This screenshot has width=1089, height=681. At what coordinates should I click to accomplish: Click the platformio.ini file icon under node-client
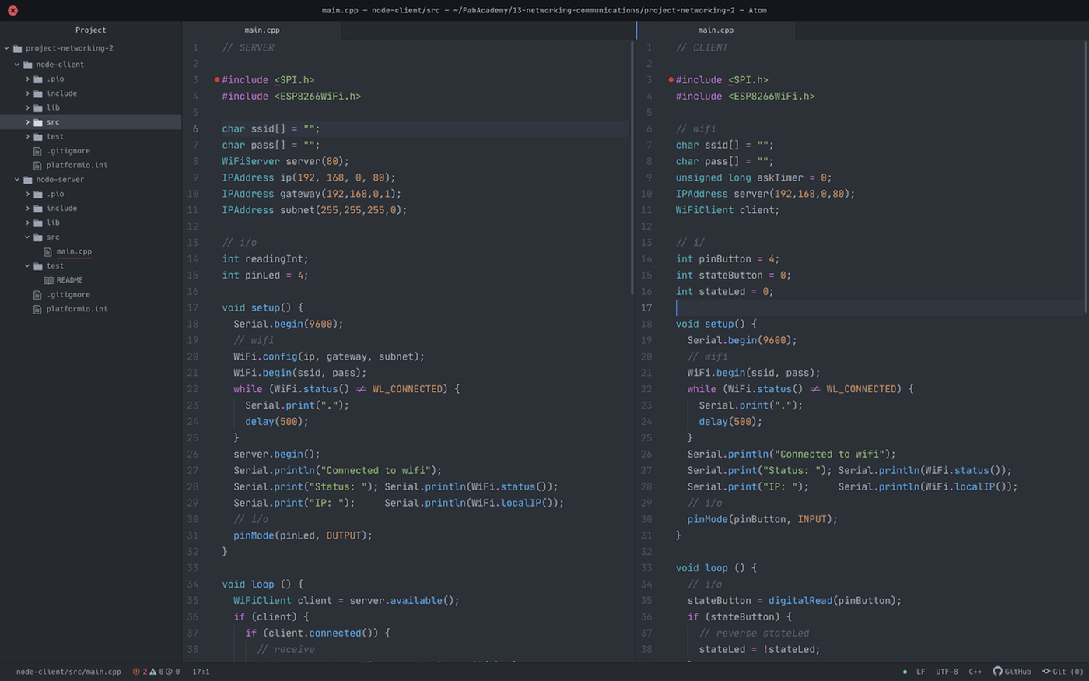[x=37, y=165]
